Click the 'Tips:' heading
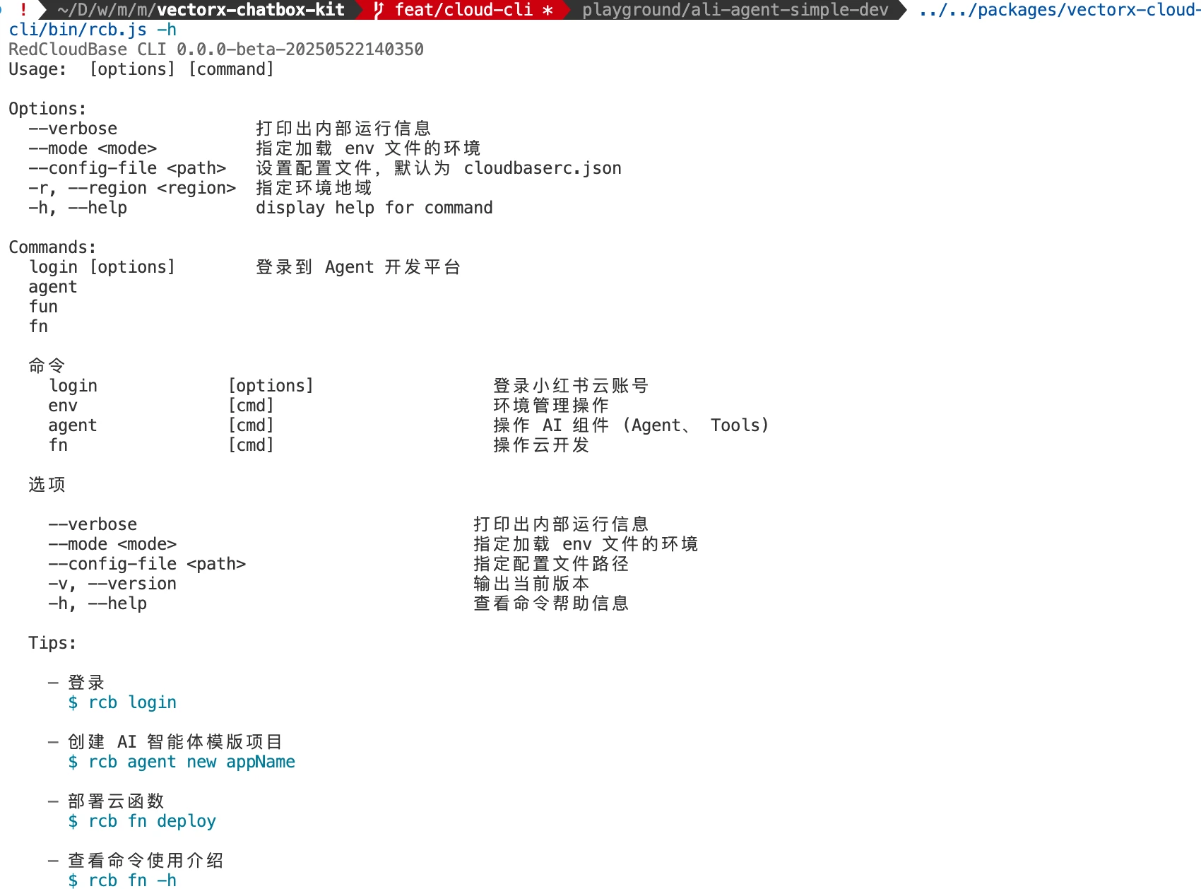Viewport: 1201px width, 889px height. (x=52, y=643)
